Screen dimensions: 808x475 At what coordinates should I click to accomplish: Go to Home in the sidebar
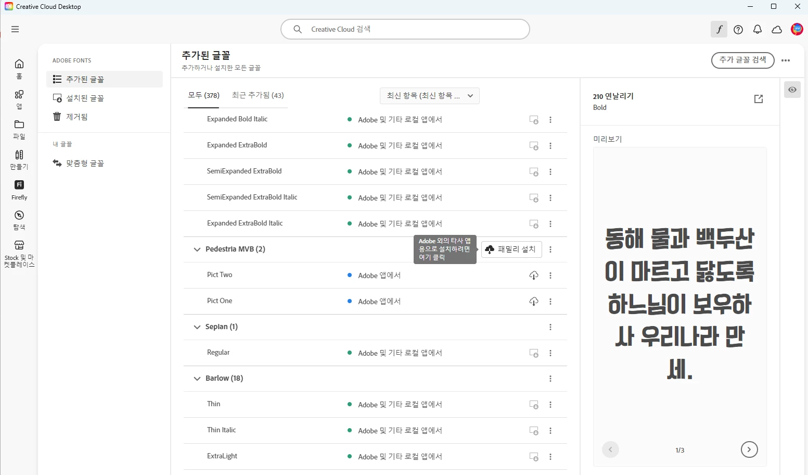[x=19, y=69]
